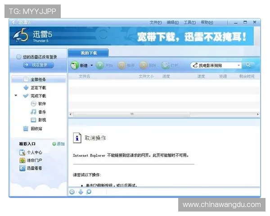Click the 删除 delete toolbar icon

coord(144,65)
